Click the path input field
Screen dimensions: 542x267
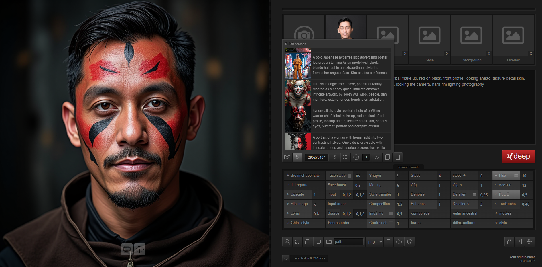(348, 242)
